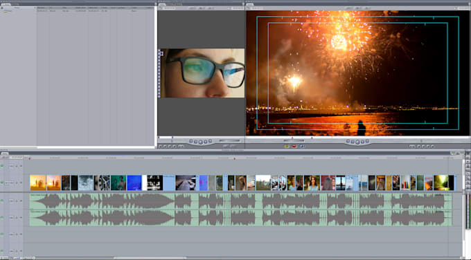Select the clip of smiling woman in blue
Viewport: 471px width, 260px height.
tap(312, 183)
